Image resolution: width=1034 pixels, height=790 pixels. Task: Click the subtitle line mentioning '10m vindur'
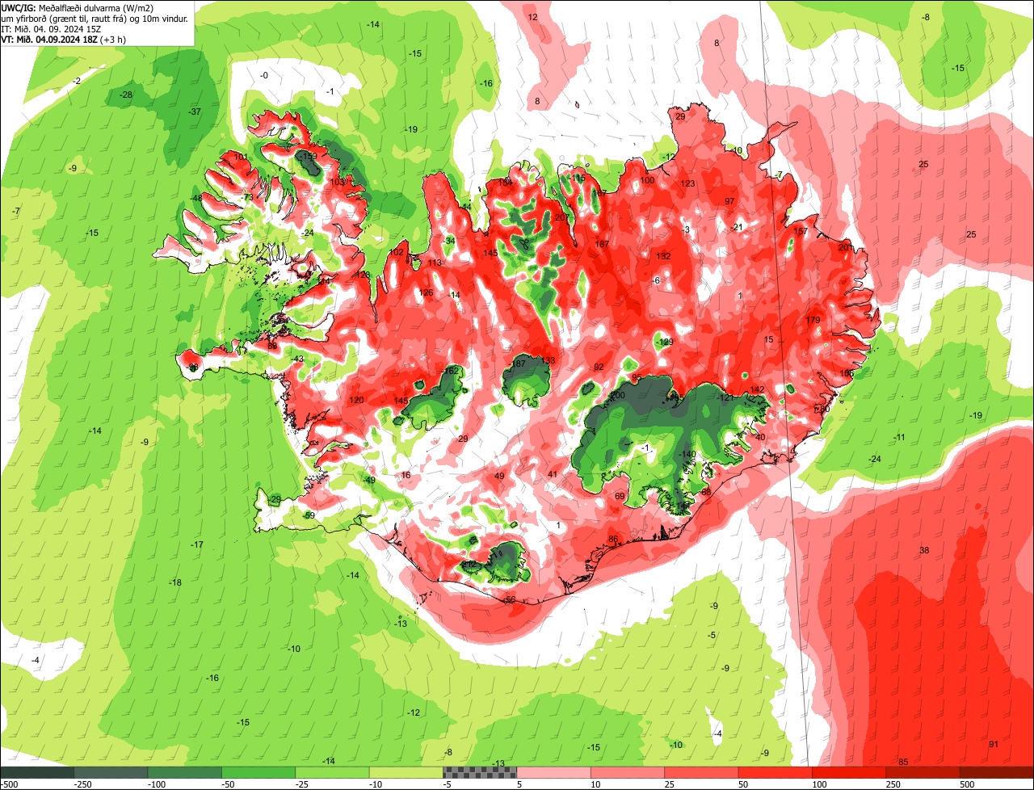tap(94, 18)
